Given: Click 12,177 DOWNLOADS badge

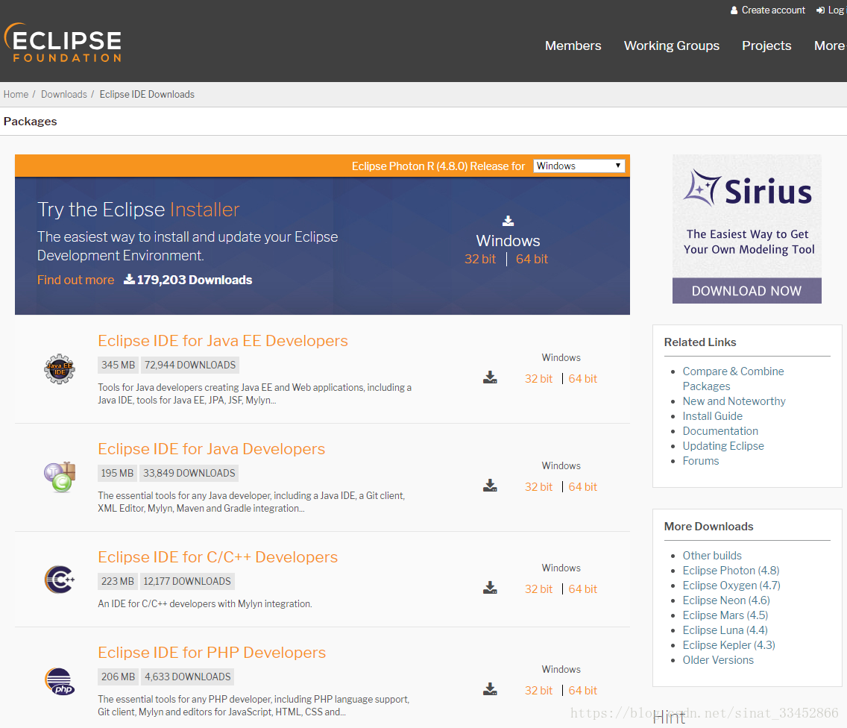Looking at the screenshot, I should (187, 581).
